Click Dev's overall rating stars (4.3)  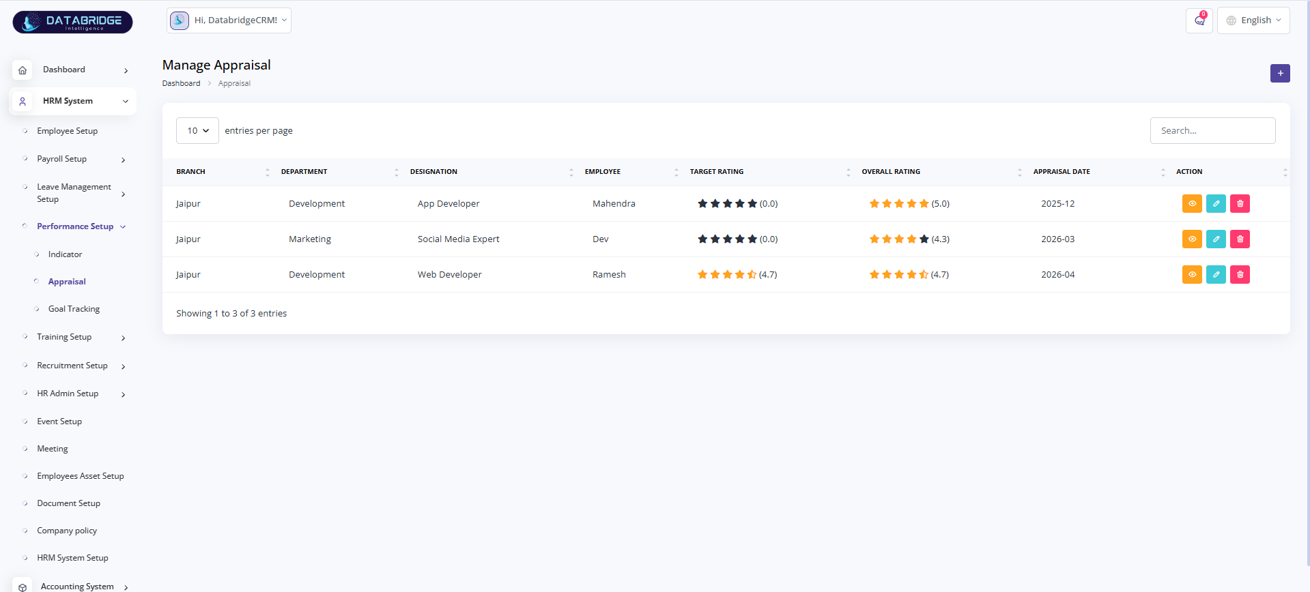point(899,239)
